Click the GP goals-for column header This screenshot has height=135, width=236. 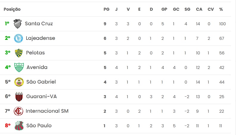click(x=164, y=9)
